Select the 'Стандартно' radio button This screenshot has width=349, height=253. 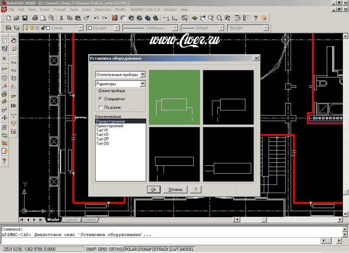pyautogui.click(x=101, y=99)
